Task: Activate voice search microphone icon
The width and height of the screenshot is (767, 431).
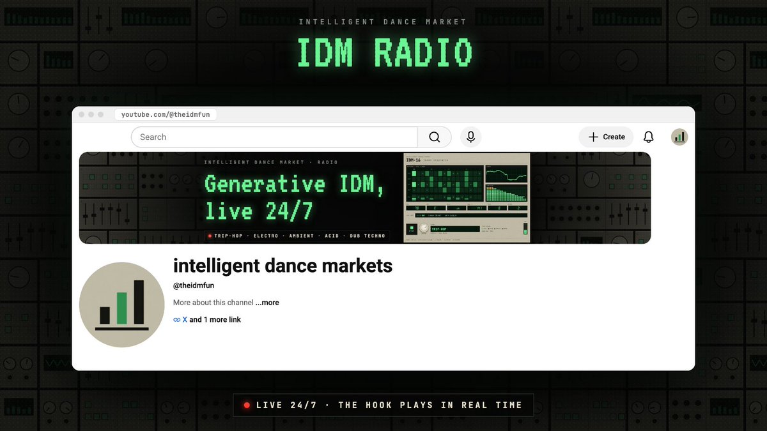Action: coord(470,137)
